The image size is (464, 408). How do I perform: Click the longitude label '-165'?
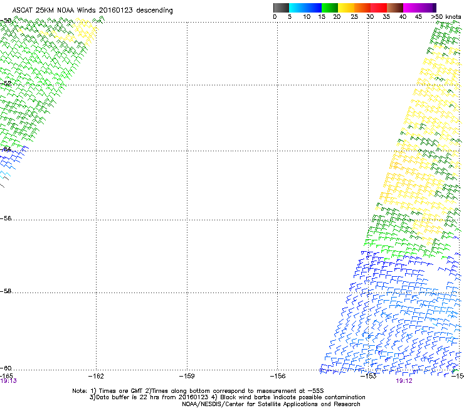(6, 376)
